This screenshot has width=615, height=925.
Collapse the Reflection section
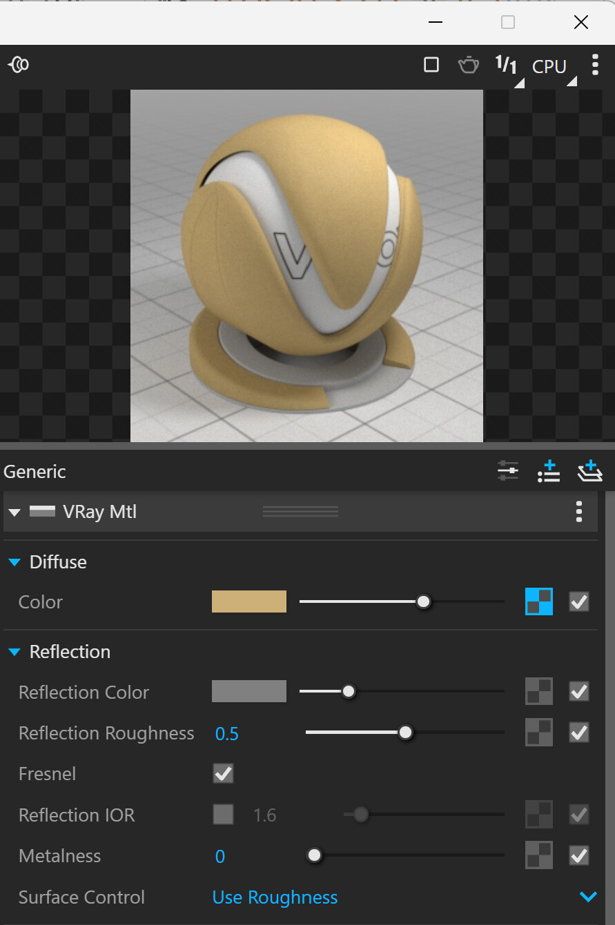(x=14, y=652)
